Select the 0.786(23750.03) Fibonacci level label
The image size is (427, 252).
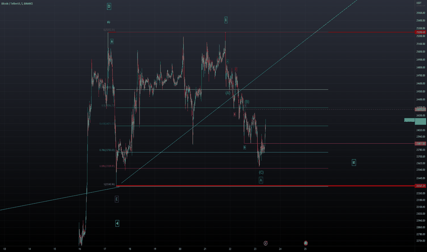[107, 150]
